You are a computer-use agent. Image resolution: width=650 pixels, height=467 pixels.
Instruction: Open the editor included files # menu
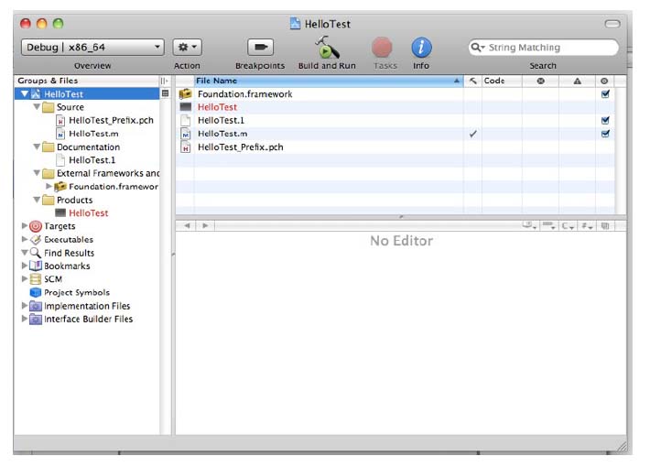click(586, 225)
